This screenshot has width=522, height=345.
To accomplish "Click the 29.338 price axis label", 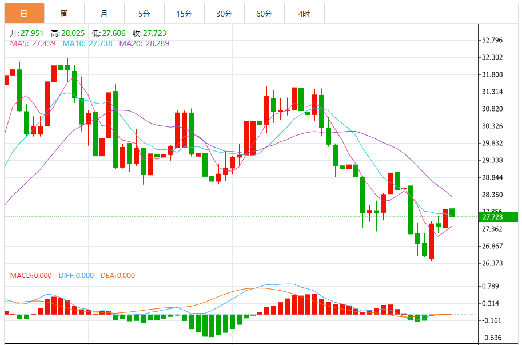I will pyautogui.click(x=492, y=160).
